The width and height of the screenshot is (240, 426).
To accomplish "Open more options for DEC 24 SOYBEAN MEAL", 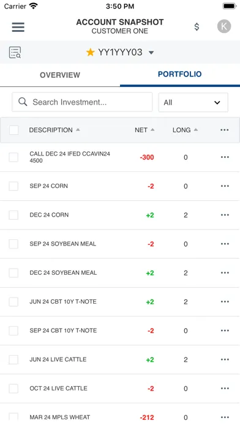I will tap(225, 273).
